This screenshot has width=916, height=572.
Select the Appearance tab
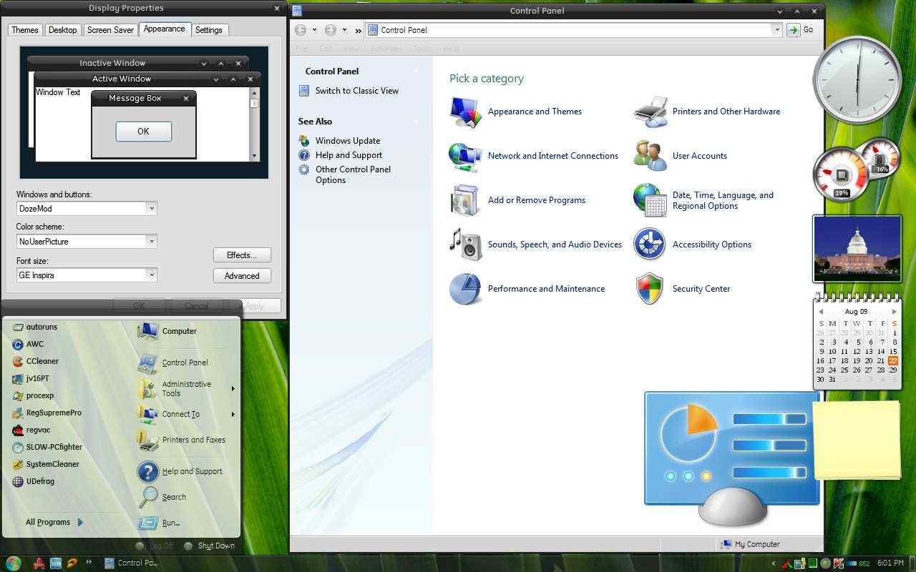click(x=164, y=29)
